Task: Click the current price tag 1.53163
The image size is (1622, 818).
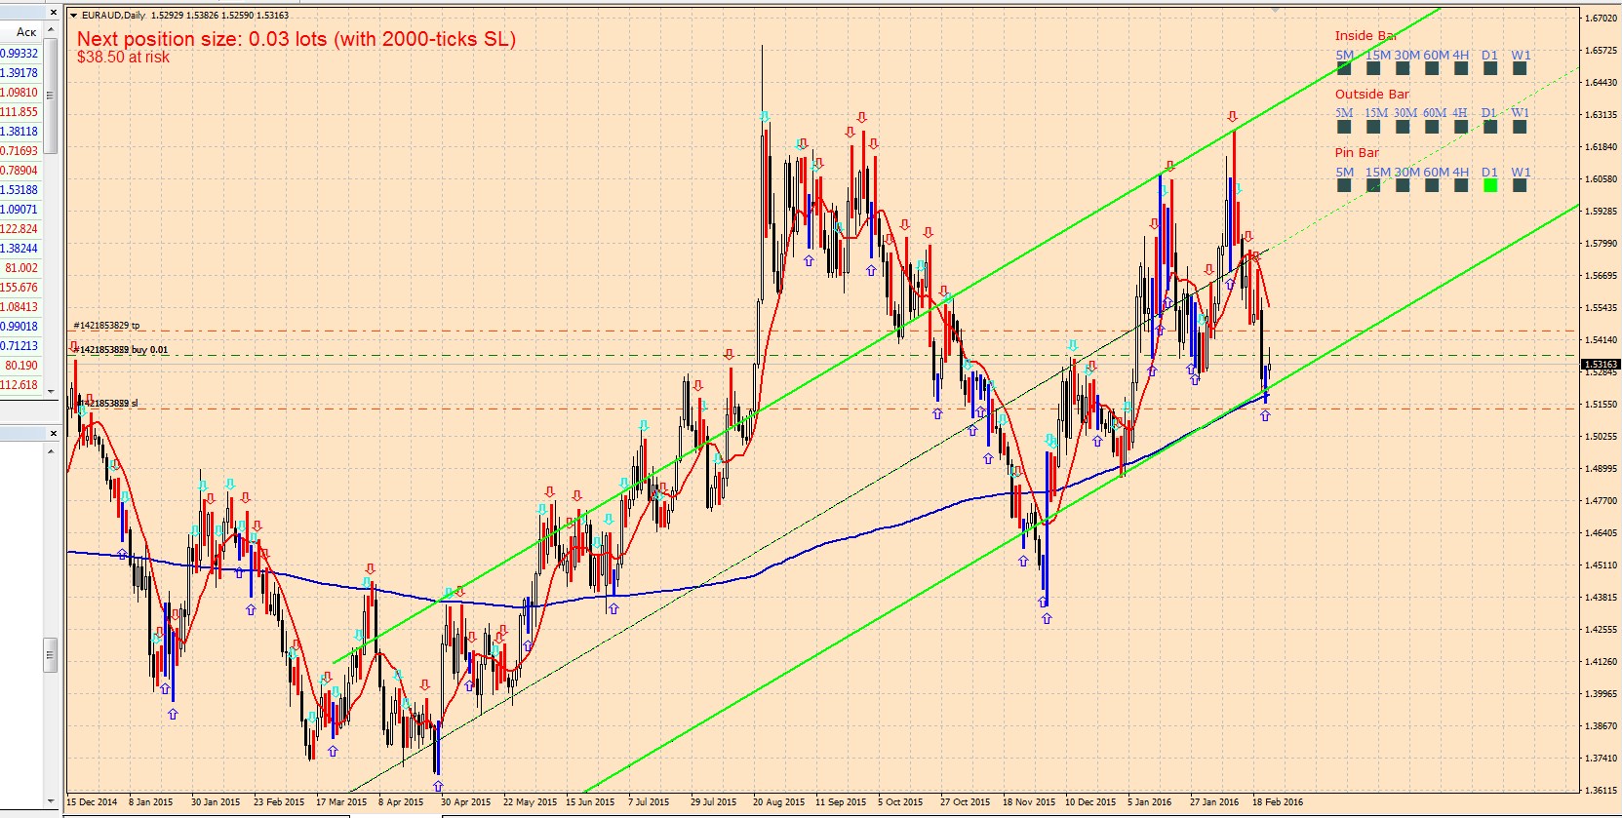Action: 1600,365
